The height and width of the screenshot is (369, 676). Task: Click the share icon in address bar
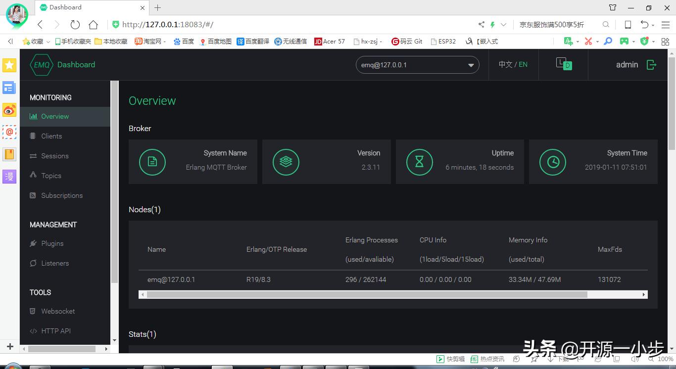[481, 24]
